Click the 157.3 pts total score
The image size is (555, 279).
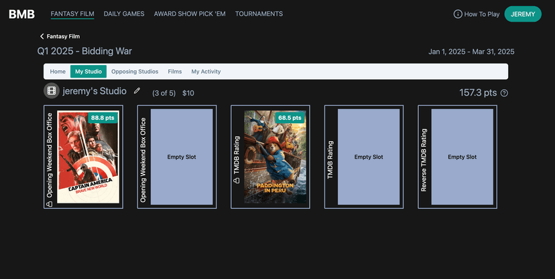(478, 93)
